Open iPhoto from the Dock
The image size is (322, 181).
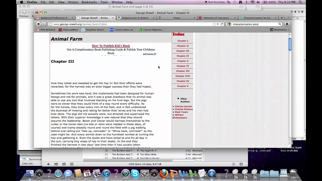coord(97,173)
